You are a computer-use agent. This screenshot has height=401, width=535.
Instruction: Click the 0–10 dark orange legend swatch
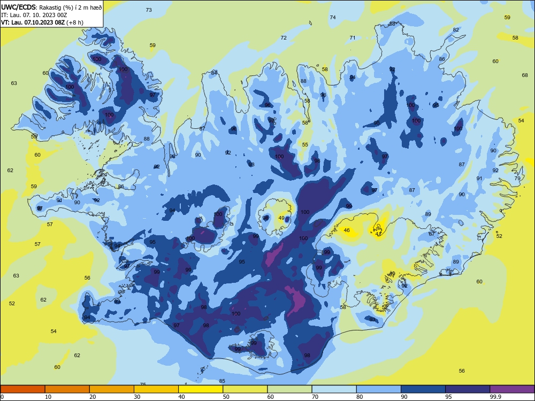[22, 389]
